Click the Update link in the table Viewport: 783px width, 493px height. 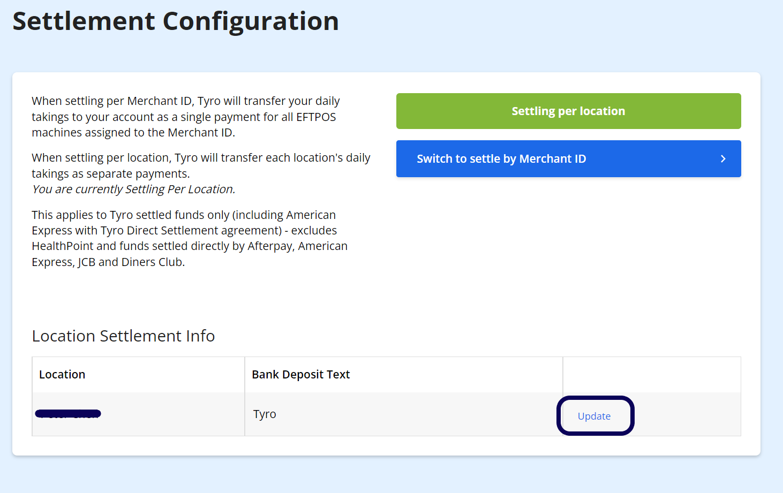tap(594, 416)
